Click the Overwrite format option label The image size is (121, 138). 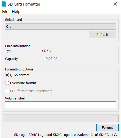coord(23,83)
